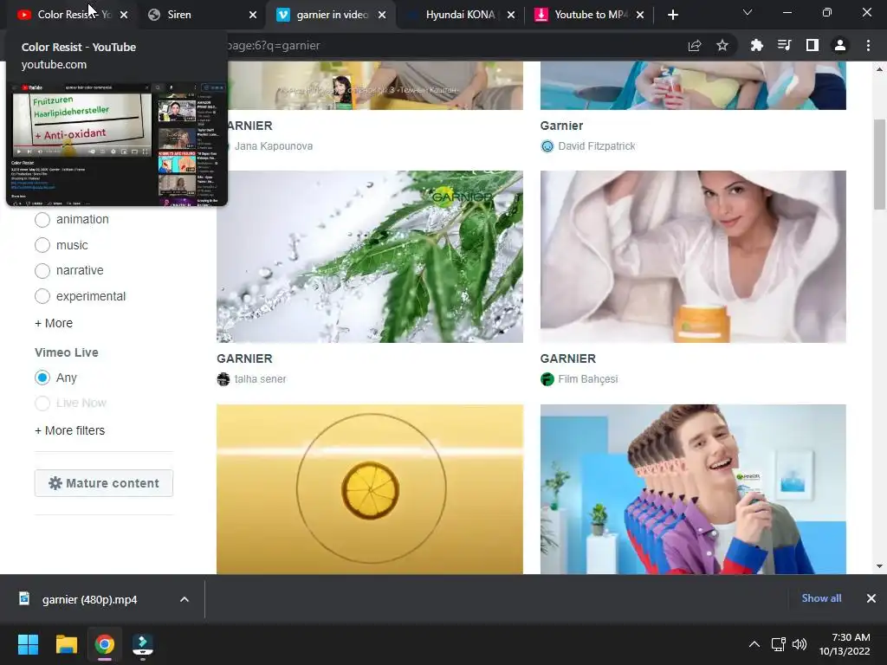The image size is (887, 665).
Task: Click the scrollbar down arrow
Action: coord(879,566)
